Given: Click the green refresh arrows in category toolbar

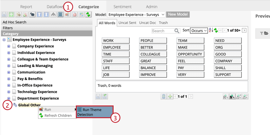Looking at the screenshot, I should pyautogui.click(x=88, y=15).
